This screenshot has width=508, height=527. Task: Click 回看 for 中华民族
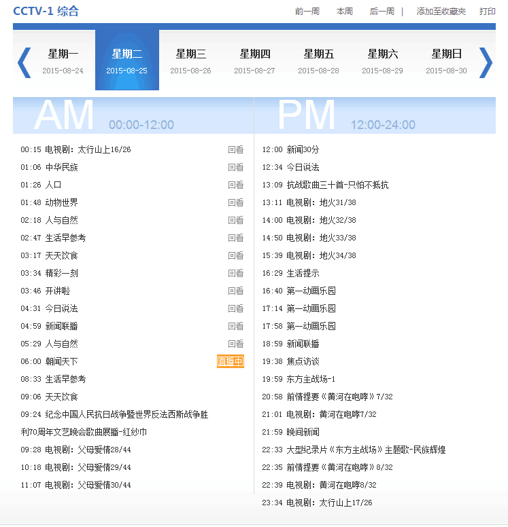pos(236,167)
